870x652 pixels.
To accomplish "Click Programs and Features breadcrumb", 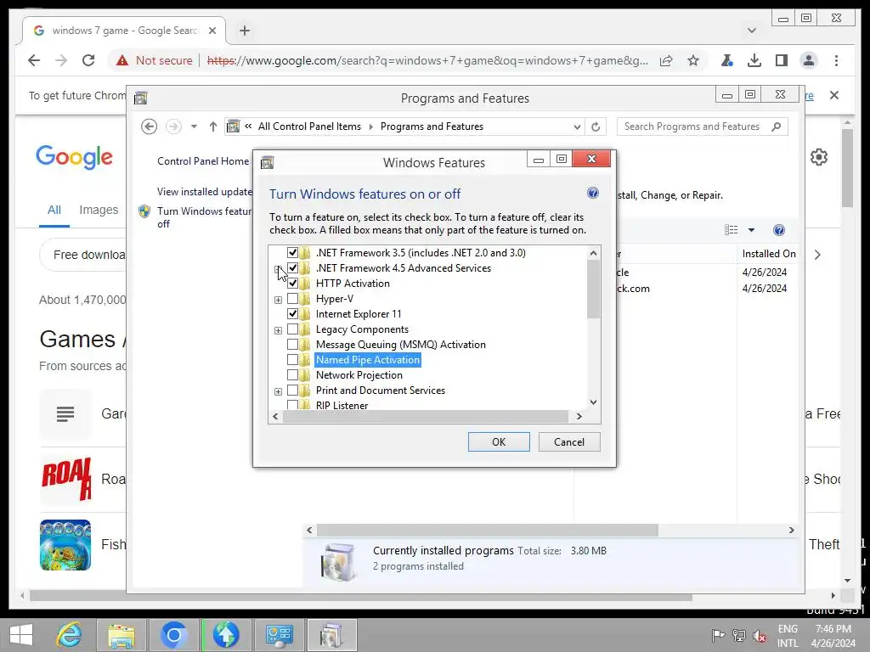I will 432,126.
